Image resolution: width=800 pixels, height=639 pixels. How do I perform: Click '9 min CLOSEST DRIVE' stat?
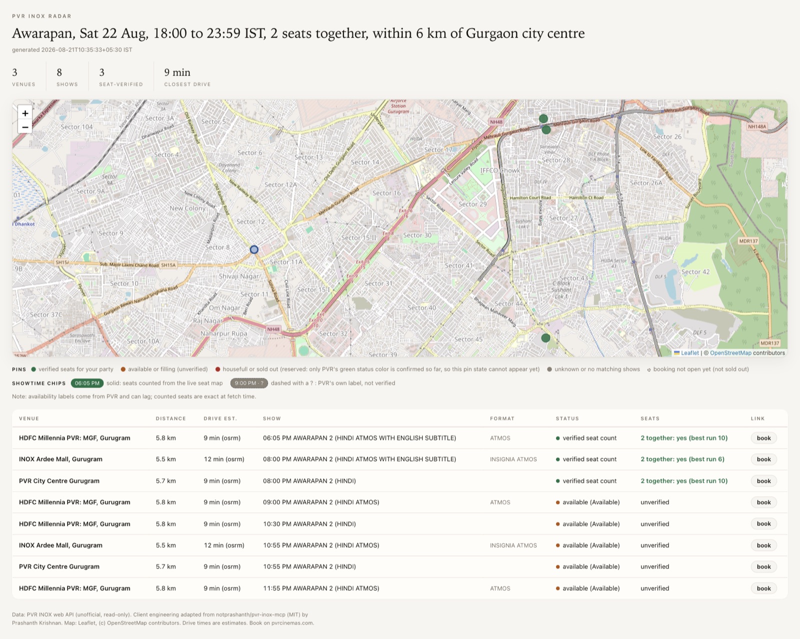(187, 77)
